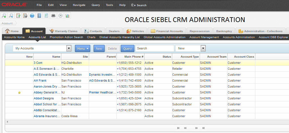Click the Account breadcrumb thread

(8, 23)
